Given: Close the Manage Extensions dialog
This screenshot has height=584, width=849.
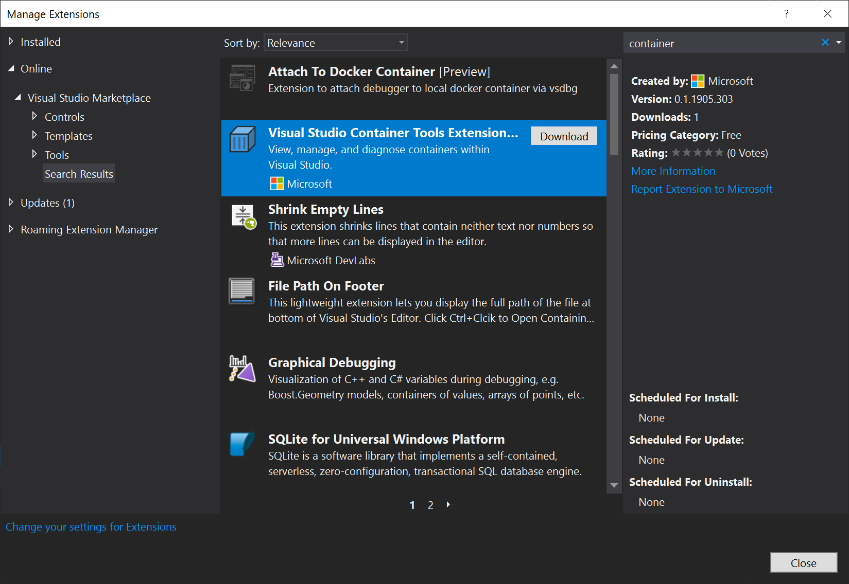Looking at the screenshot, I should pos(803,563).
